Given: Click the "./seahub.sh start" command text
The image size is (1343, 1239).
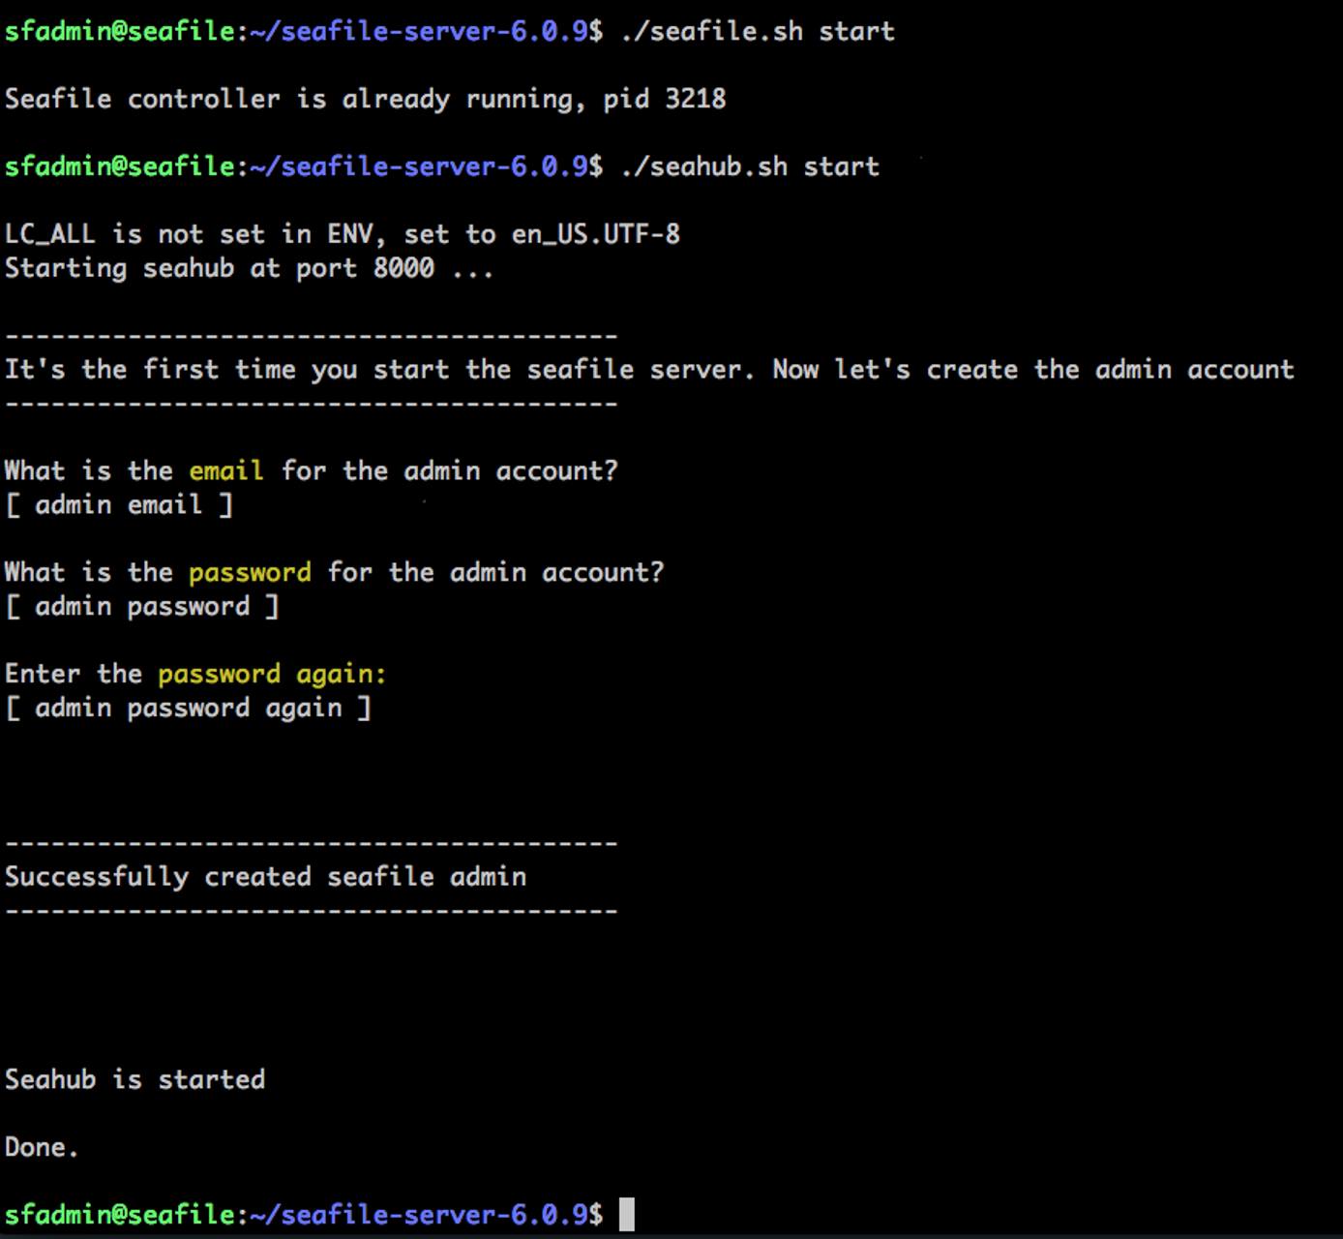Looking at the screenshot, I should coord(749,166).
